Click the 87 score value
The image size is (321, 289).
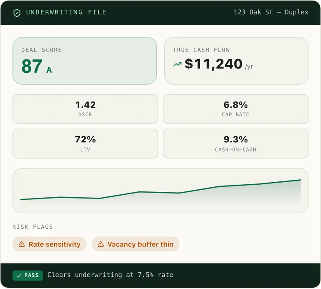(32, 66)
